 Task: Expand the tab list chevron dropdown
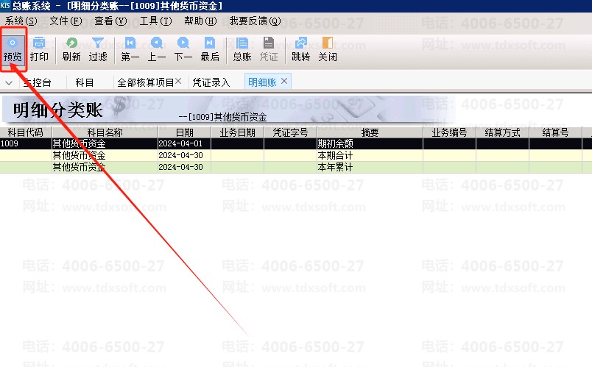click(x=9, y=82)
